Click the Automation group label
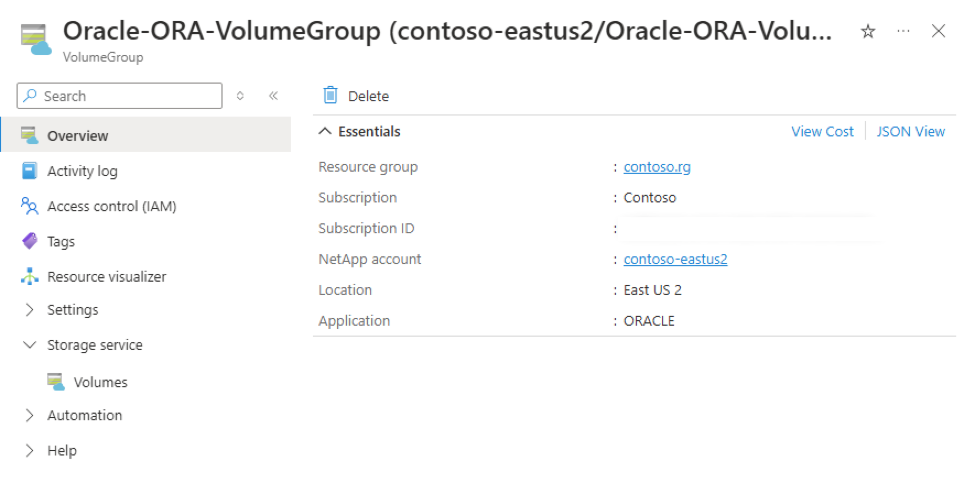975x483 pixels. [x=85, y=415]
